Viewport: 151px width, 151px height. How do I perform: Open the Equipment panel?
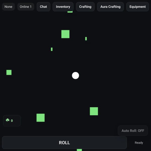pyautogui.click(x=137, y=7)
